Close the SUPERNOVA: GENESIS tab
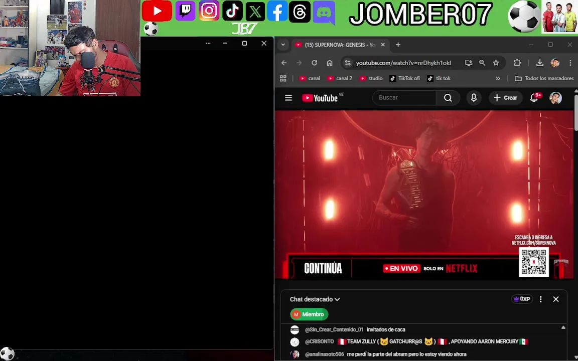 (383, 45)
